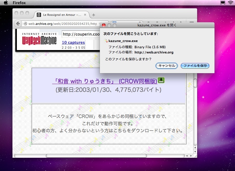Image resolution: width=235 pixels, height=171 pixels.
Task: Click the 和音 with りゅうきち download link
Action: pyautogui.click(x=105, y=81)
